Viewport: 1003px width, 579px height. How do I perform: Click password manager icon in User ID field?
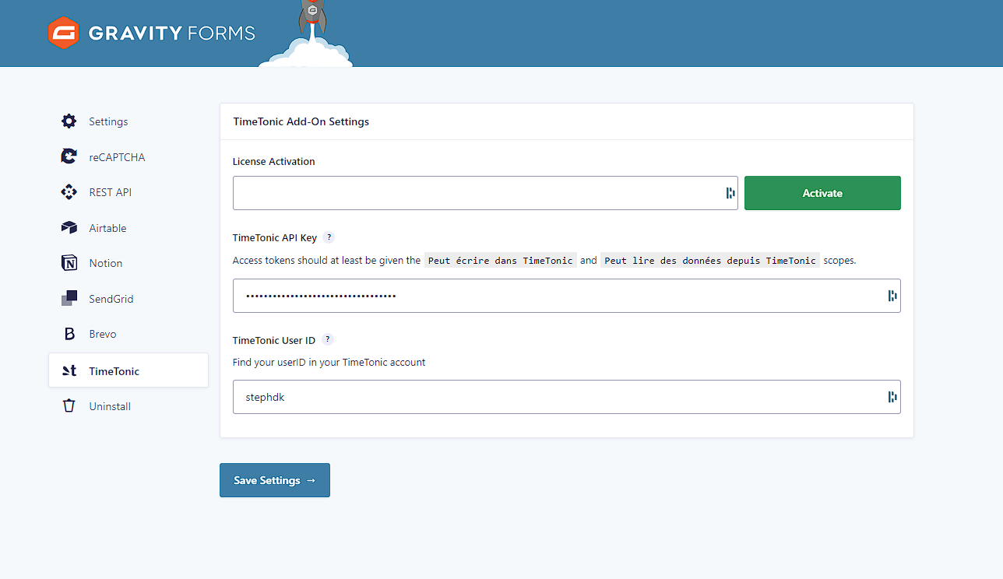[892, 397]
